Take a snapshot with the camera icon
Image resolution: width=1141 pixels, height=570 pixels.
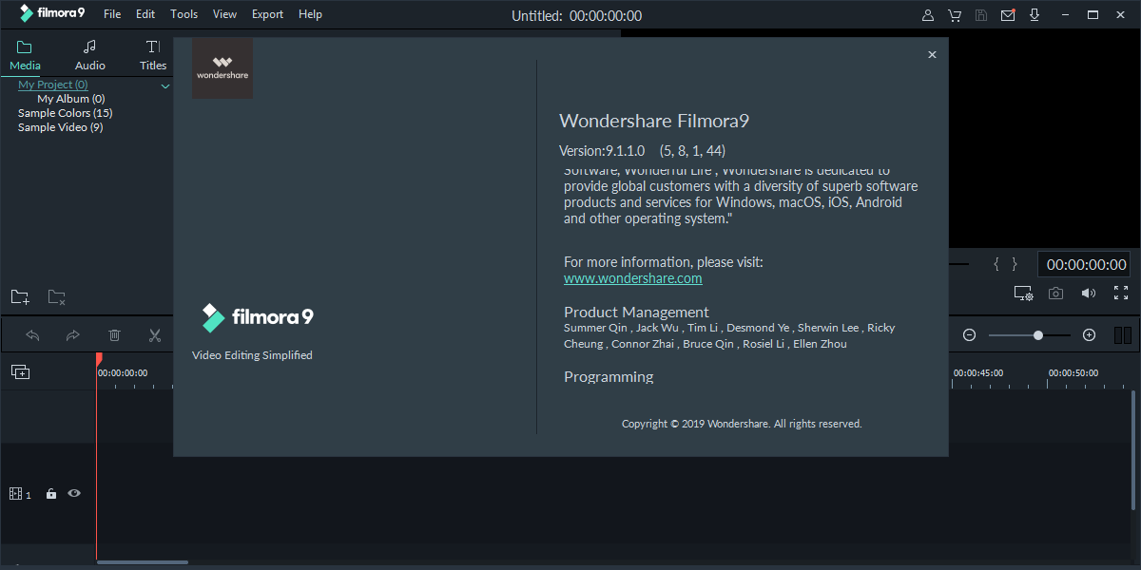coord(1055,294)
